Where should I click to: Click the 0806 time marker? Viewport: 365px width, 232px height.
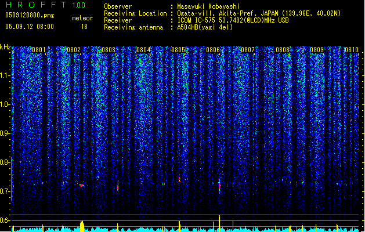[x=213, y=50]
